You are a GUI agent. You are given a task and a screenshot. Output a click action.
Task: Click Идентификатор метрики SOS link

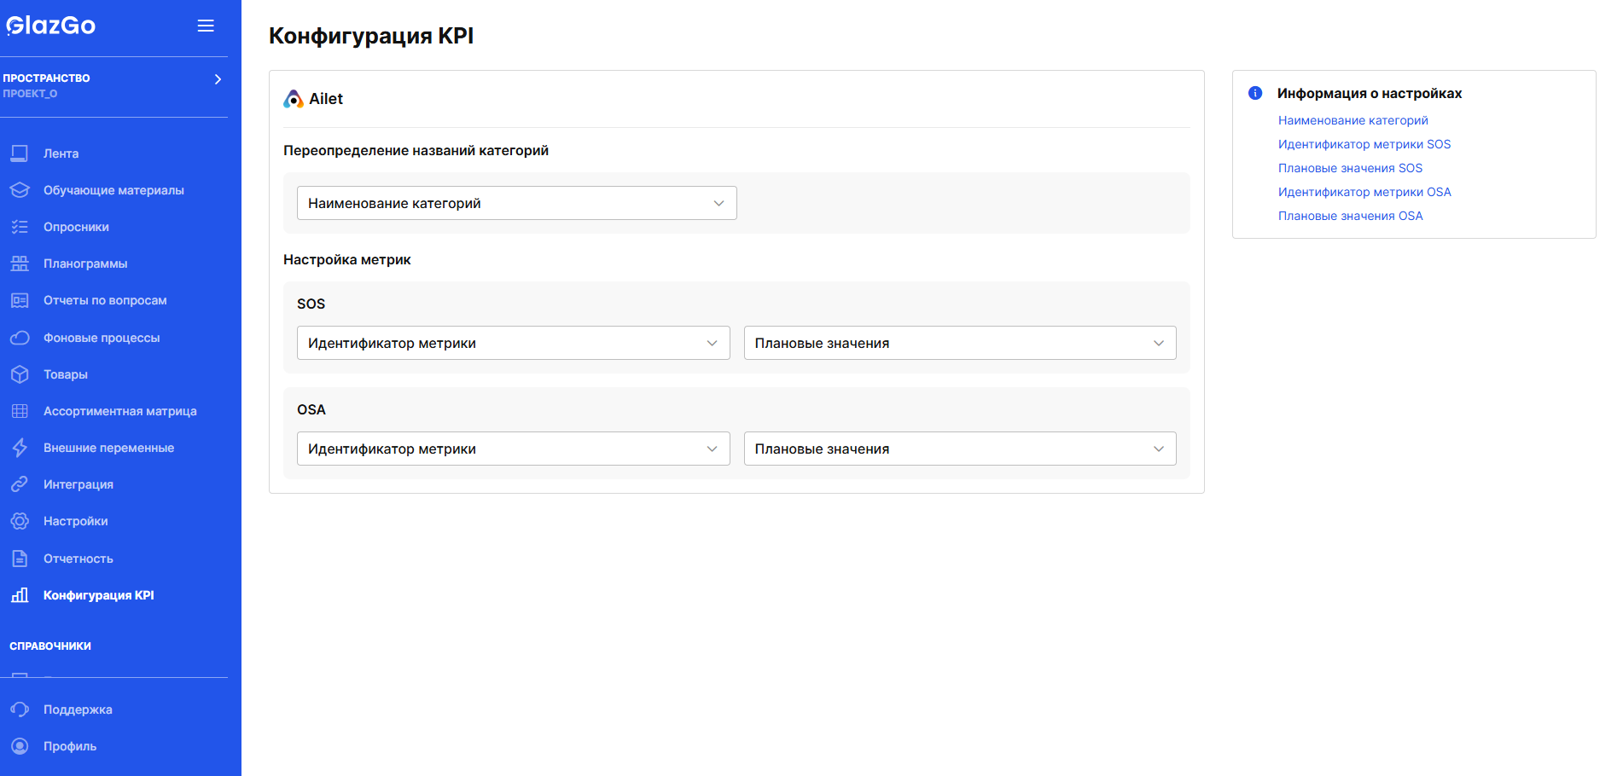point(1364,144)
